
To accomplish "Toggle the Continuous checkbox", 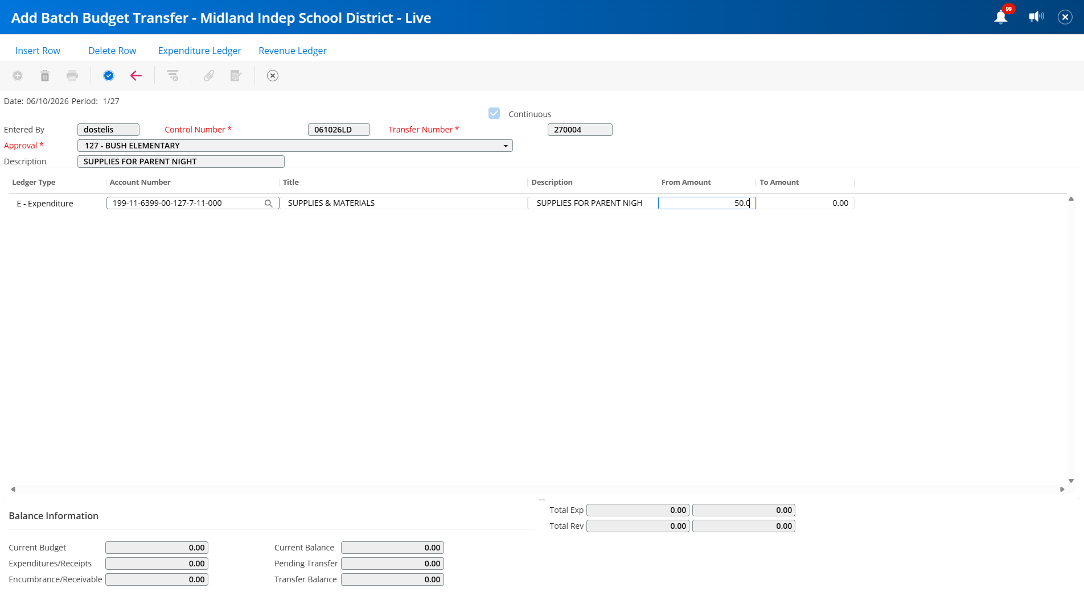I will point(494,114).
